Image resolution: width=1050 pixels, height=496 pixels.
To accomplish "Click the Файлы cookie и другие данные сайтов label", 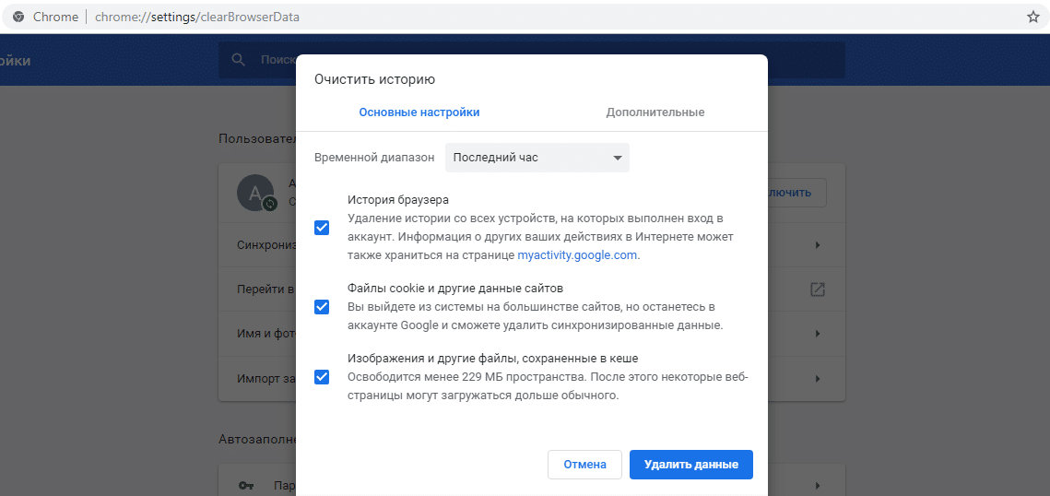I will (x=455, y=289).
